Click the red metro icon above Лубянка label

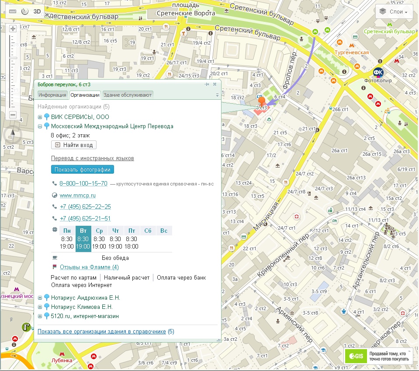click(x=62, y=354)
